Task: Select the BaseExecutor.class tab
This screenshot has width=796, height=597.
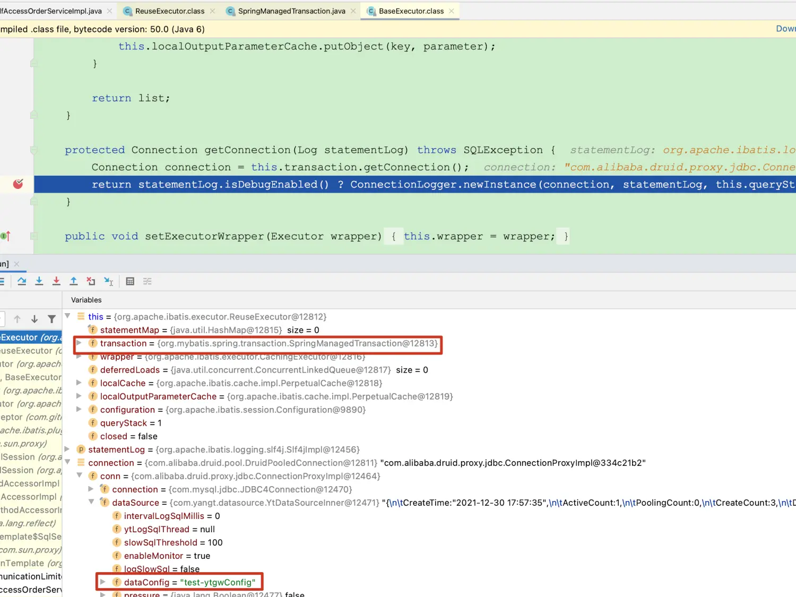Action: click(x=411, y=11)
